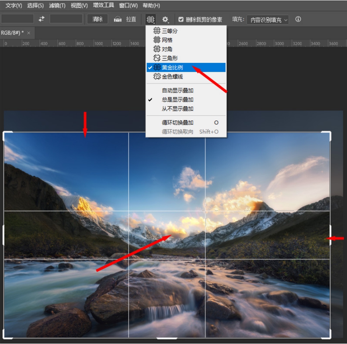Click the info icon beside fill dropdown
Viewport: 347px width, 344px height.
(x=298, y=19)
